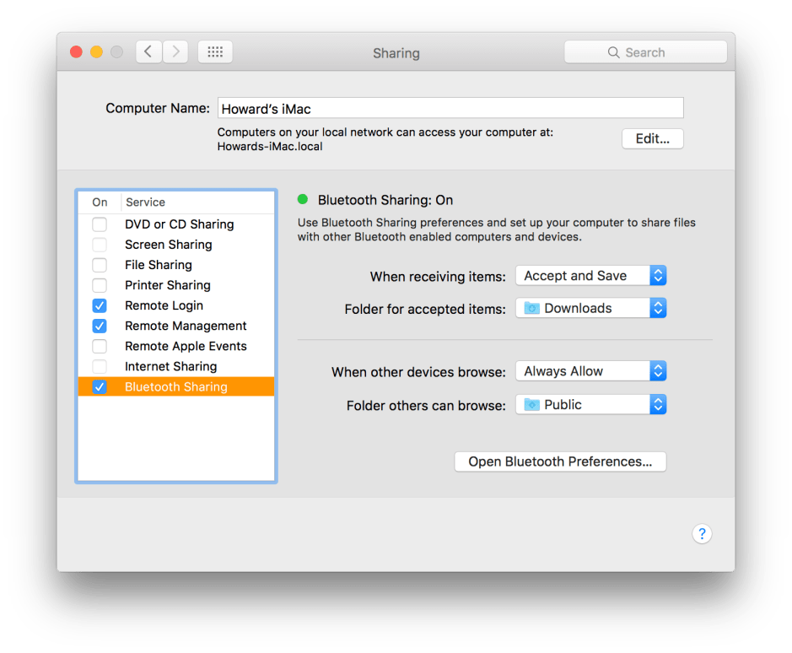The image size is (792, 653).
Task: Open the Accept and Save dropdown
Action: [590, 276]
